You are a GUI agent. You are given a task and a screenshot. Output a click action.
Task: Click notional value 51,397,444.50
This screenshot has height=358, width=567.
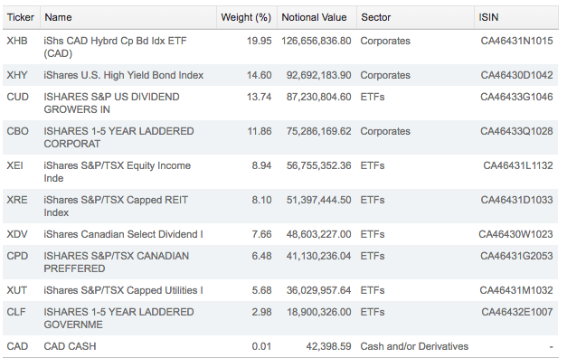[x=318, y=200]
